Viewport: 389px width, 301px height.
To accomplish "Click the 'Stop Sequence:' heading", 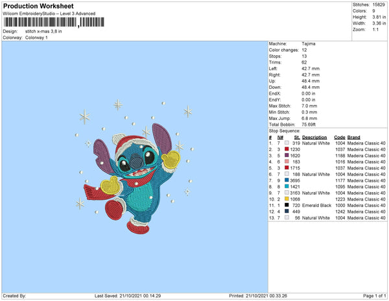I will click(x=285, y=131).
